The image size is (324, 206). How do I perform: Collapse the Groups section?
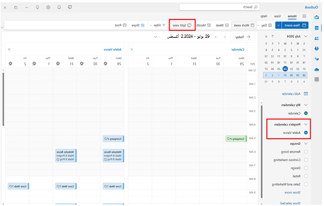[x=306, y=143]
